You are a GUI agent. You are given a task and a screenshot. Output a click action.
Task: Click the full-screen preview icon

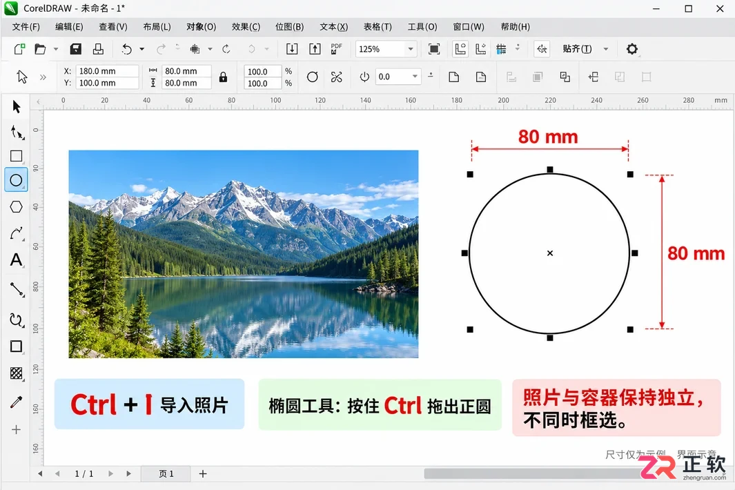coord(434,49)
